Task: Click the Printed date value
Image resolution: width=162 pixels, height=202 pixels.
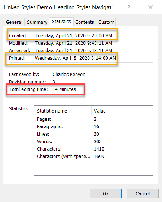Action: 76,58
